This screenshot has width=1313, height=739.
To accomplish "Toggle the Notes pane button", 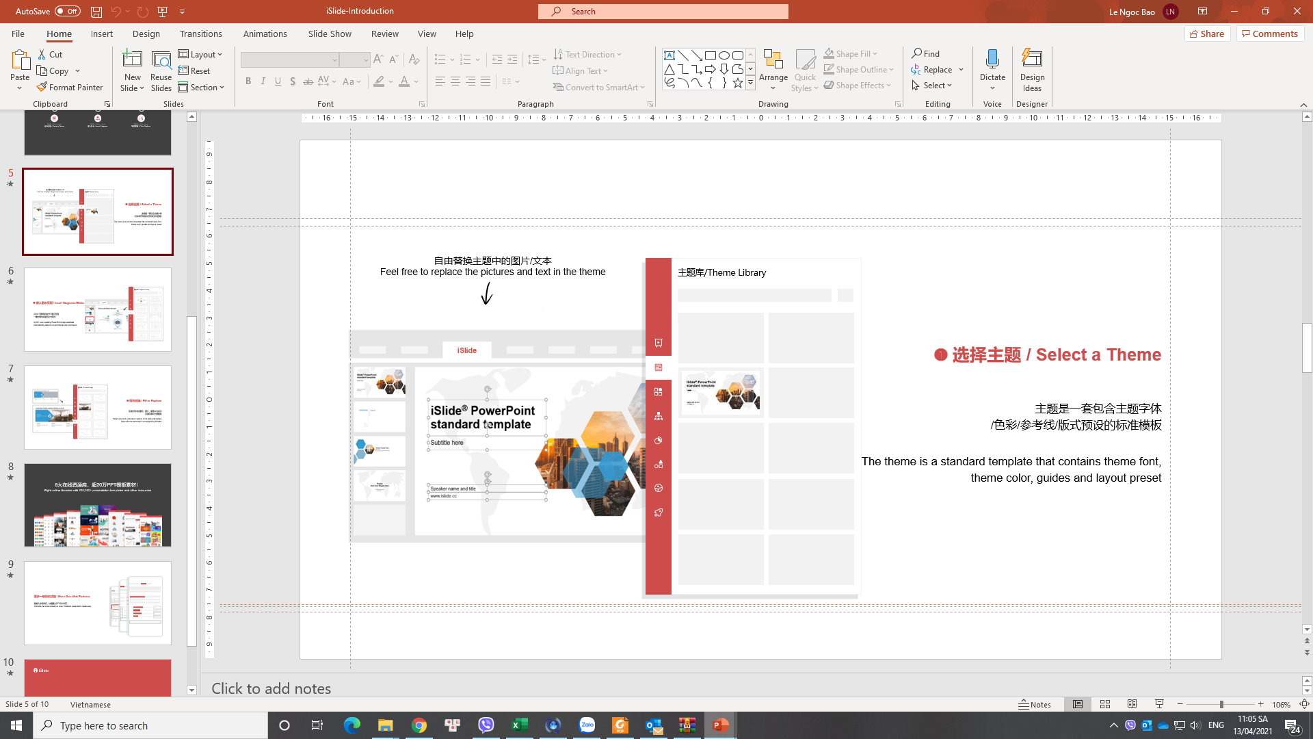I will coord(1035,704).
